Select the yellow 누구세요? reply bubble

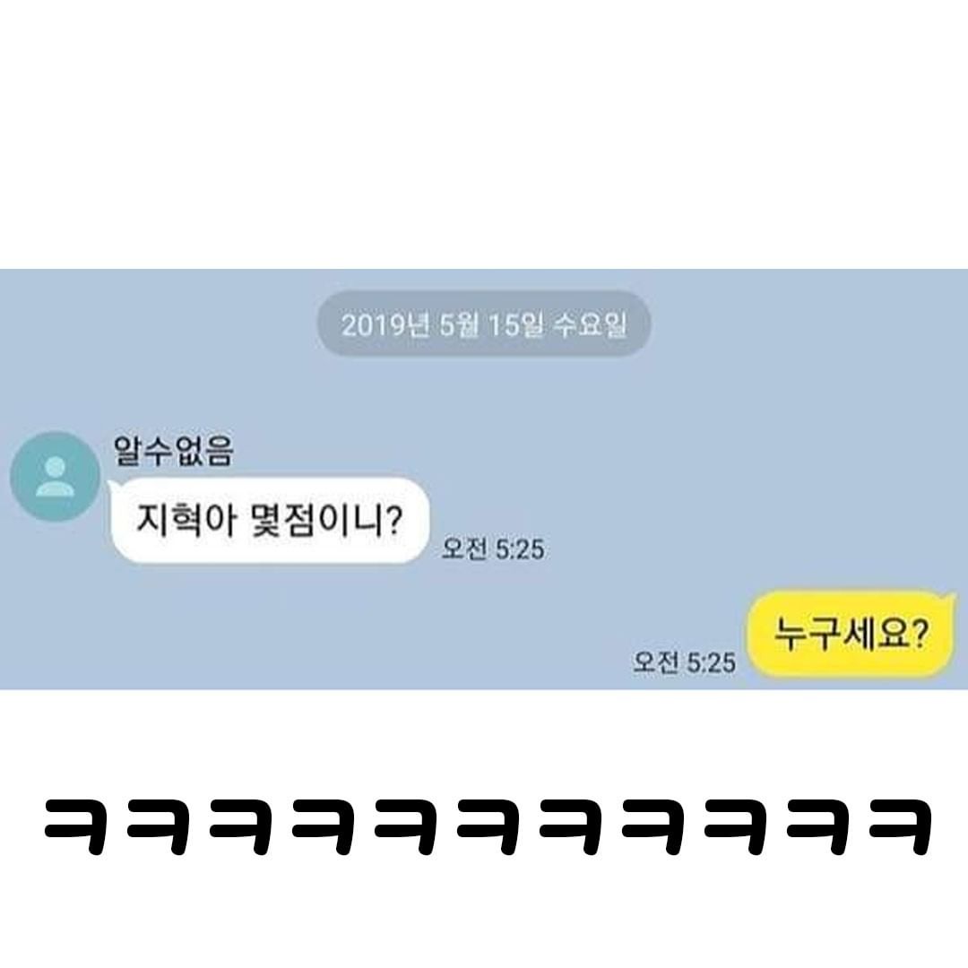851,634
